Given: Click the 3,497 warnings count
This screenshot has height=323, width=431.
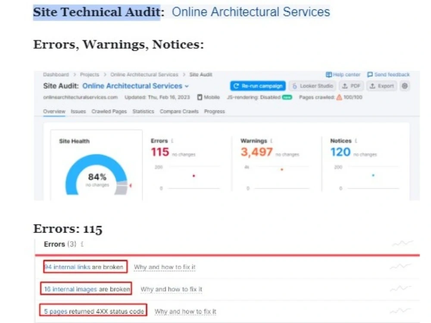Looking at the screenshot, I should (x=256, y=152).
